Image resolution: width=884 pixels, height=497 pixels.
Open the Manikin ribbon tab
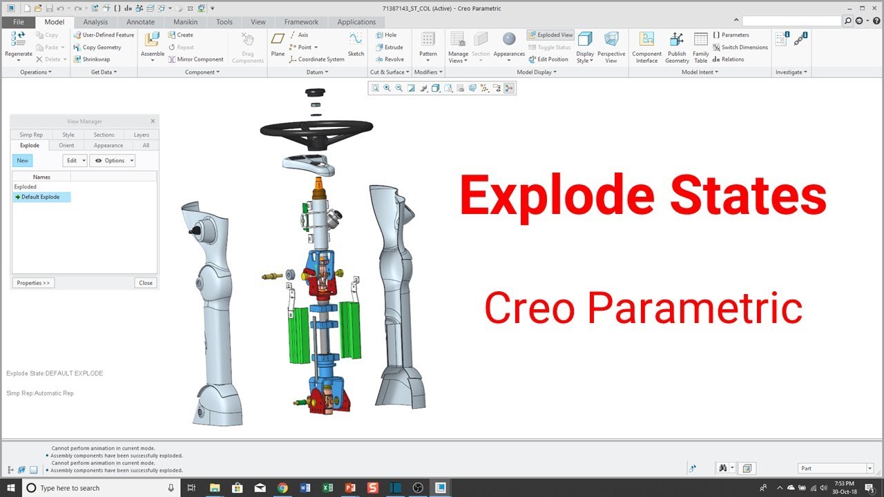(x=185, y=22)
